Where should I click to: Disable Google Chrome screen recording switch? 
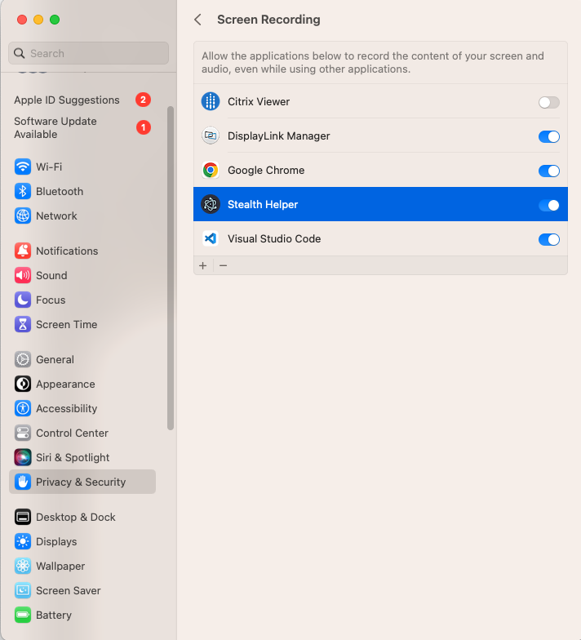(x=548, y=171)
